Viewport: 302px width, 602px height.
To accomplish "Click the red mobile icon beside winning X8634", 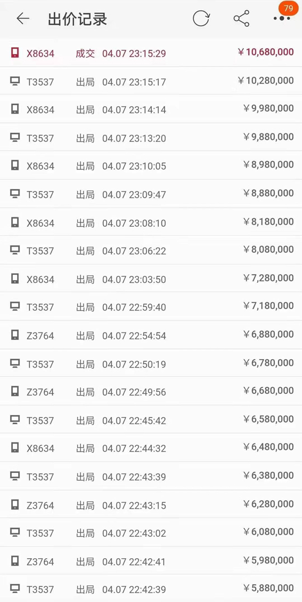I will click(x=14, y=53).
